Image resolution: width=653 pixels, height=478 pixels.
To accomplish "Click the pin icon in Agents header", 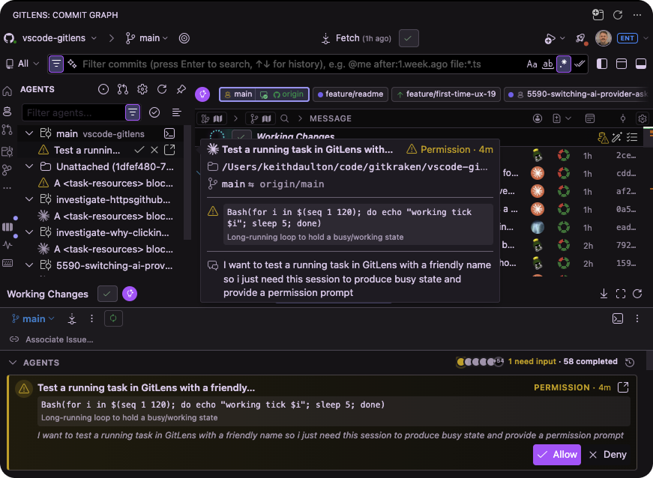I will click(x=181, y=89).
